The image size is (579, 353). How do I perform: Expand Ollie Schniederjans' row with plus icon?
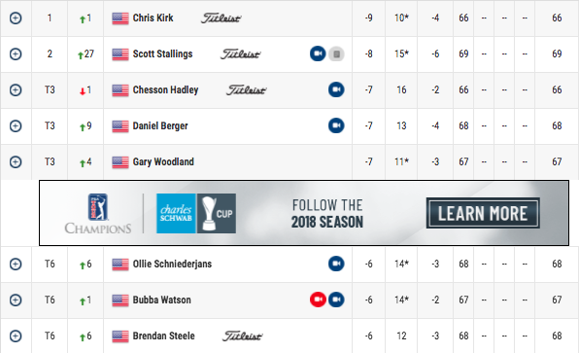16,264
